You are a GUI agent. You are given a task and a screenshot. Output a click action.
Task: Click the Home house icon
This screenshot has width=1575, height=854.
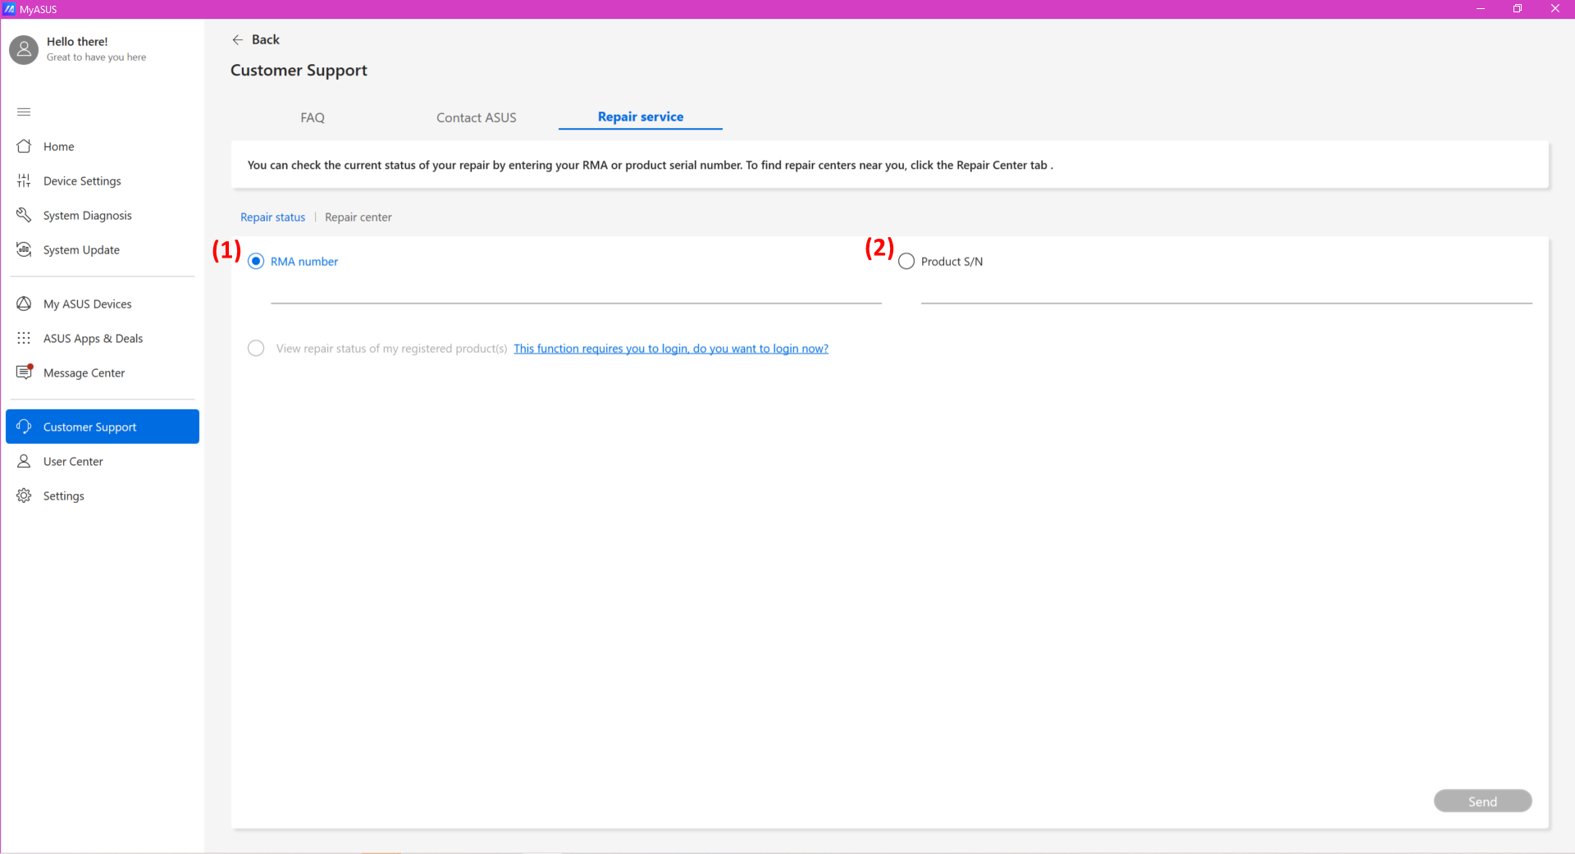tap(24, 146)
